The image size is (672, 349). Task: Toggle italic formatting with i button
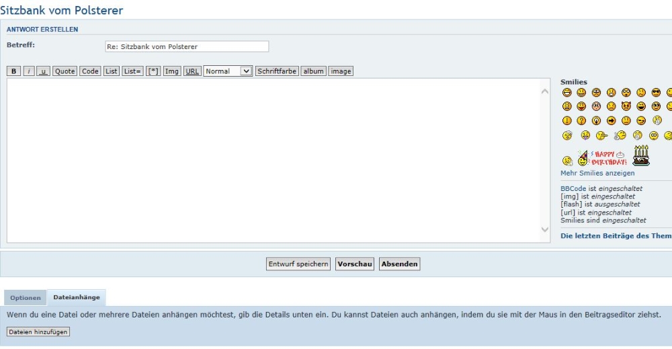click(29, 71)
